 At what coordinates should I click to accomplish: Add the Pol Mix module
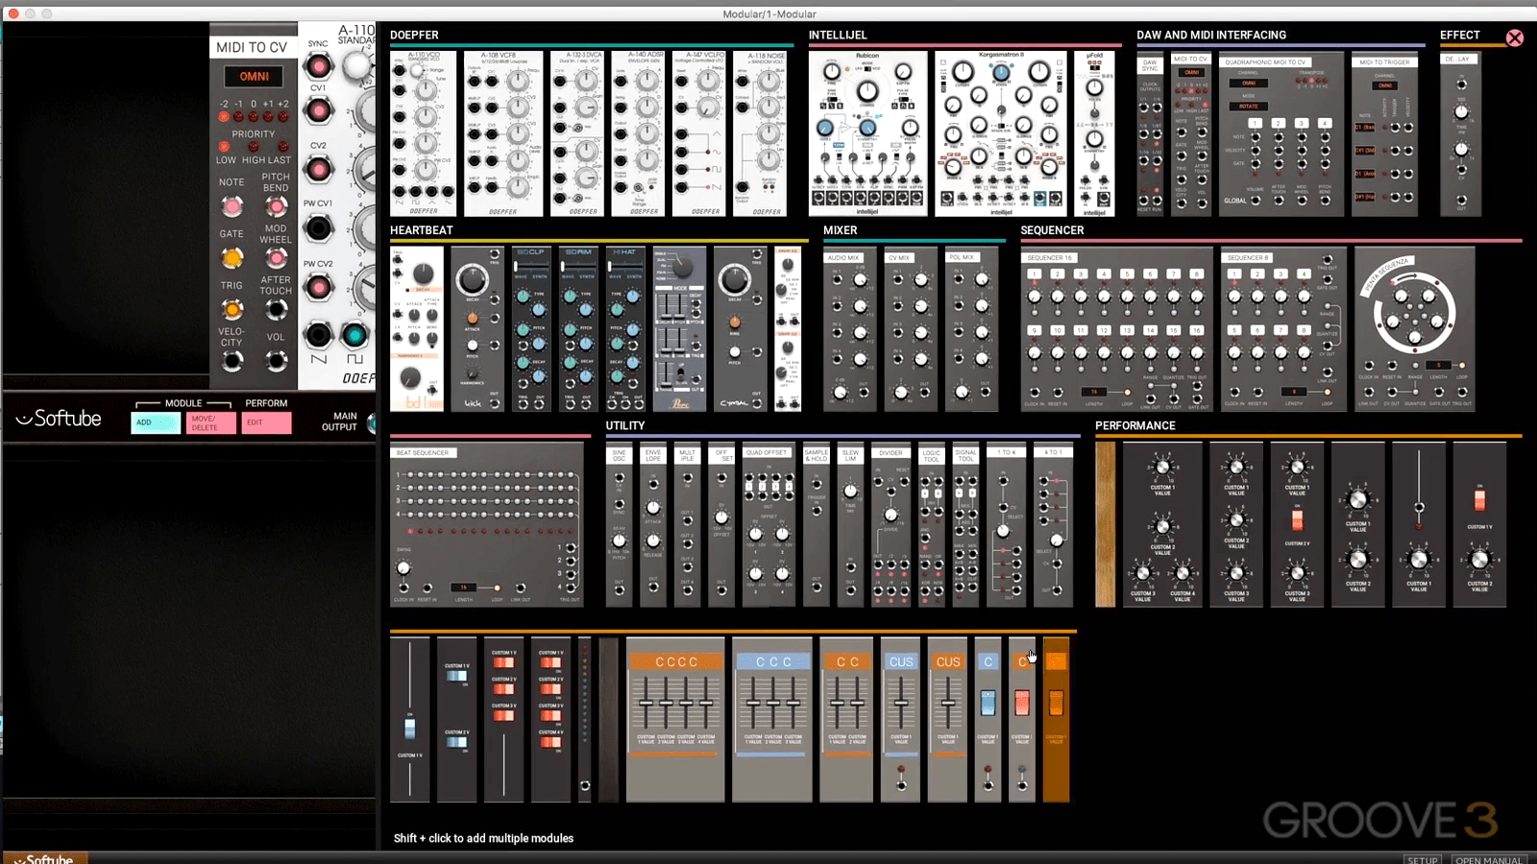coord(971,331)
